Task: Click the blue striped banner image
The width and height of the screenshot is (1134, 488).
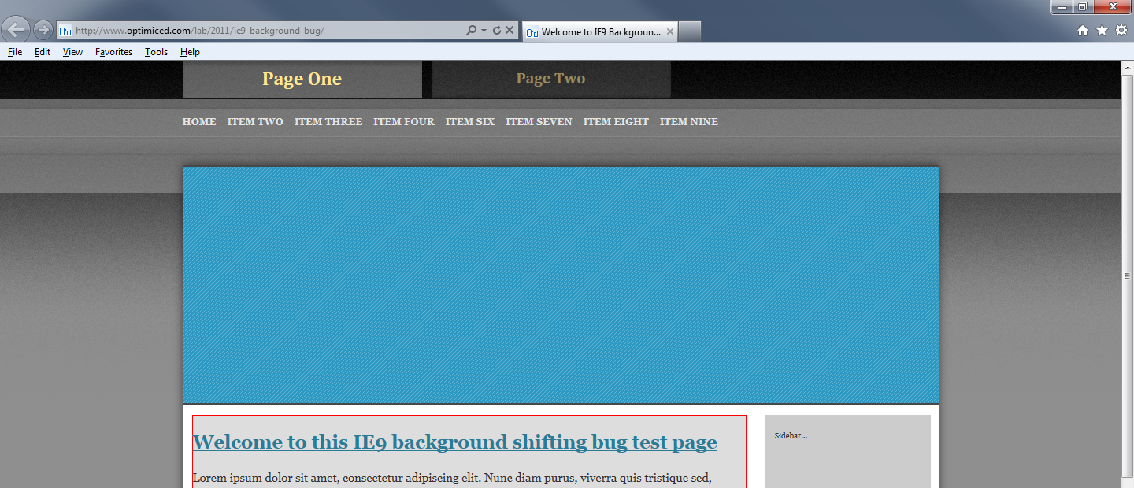Action: click(x=561, y=285)
